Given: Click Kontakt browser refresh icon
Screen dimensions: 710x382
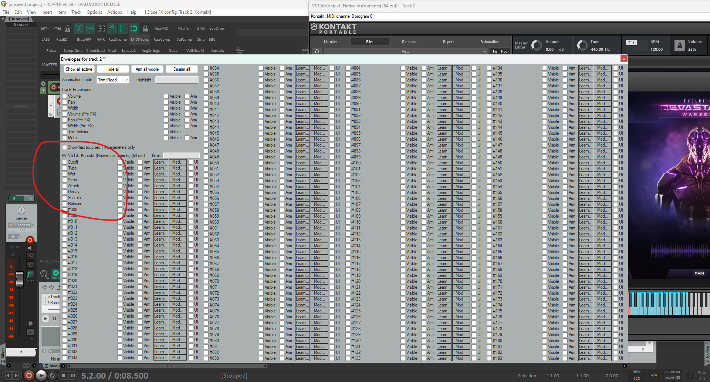Looking at the screenshot, I should [x=317, y=51].
